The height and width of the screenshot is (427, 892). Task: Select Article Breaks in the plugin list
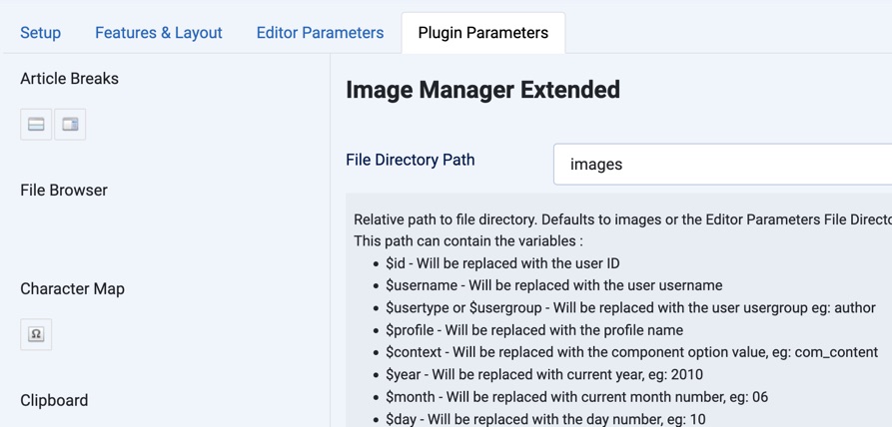pos(69,79)
